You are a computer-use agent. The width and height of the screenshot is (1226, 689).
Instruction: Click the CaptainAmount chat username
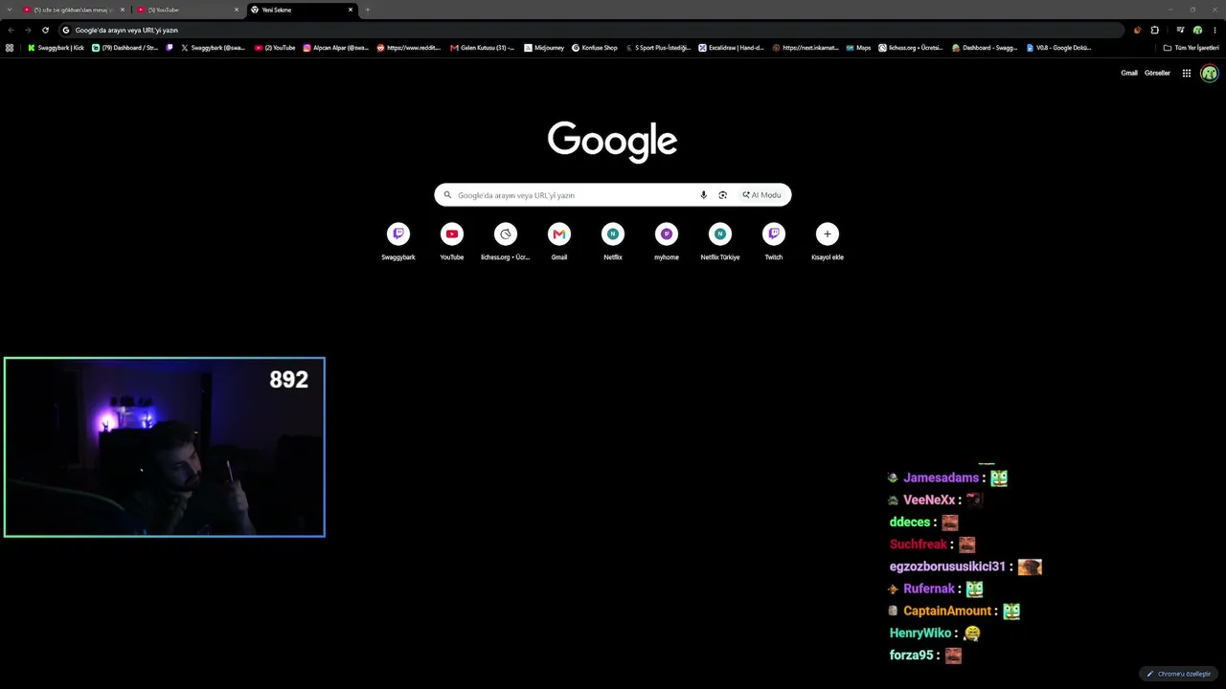947,611
